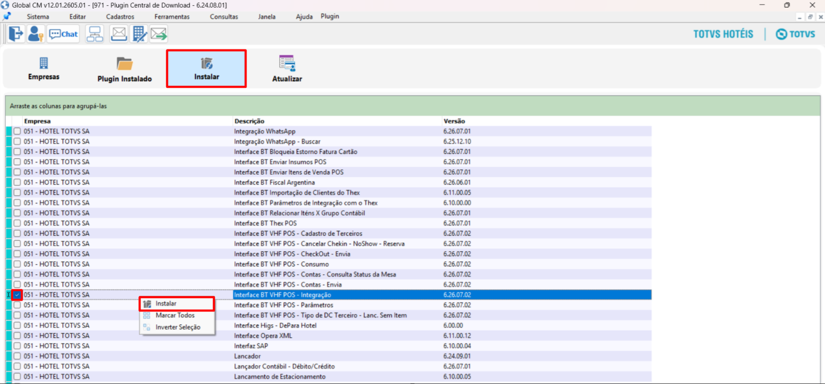Open the Chat toolbar button

[64, 34]
